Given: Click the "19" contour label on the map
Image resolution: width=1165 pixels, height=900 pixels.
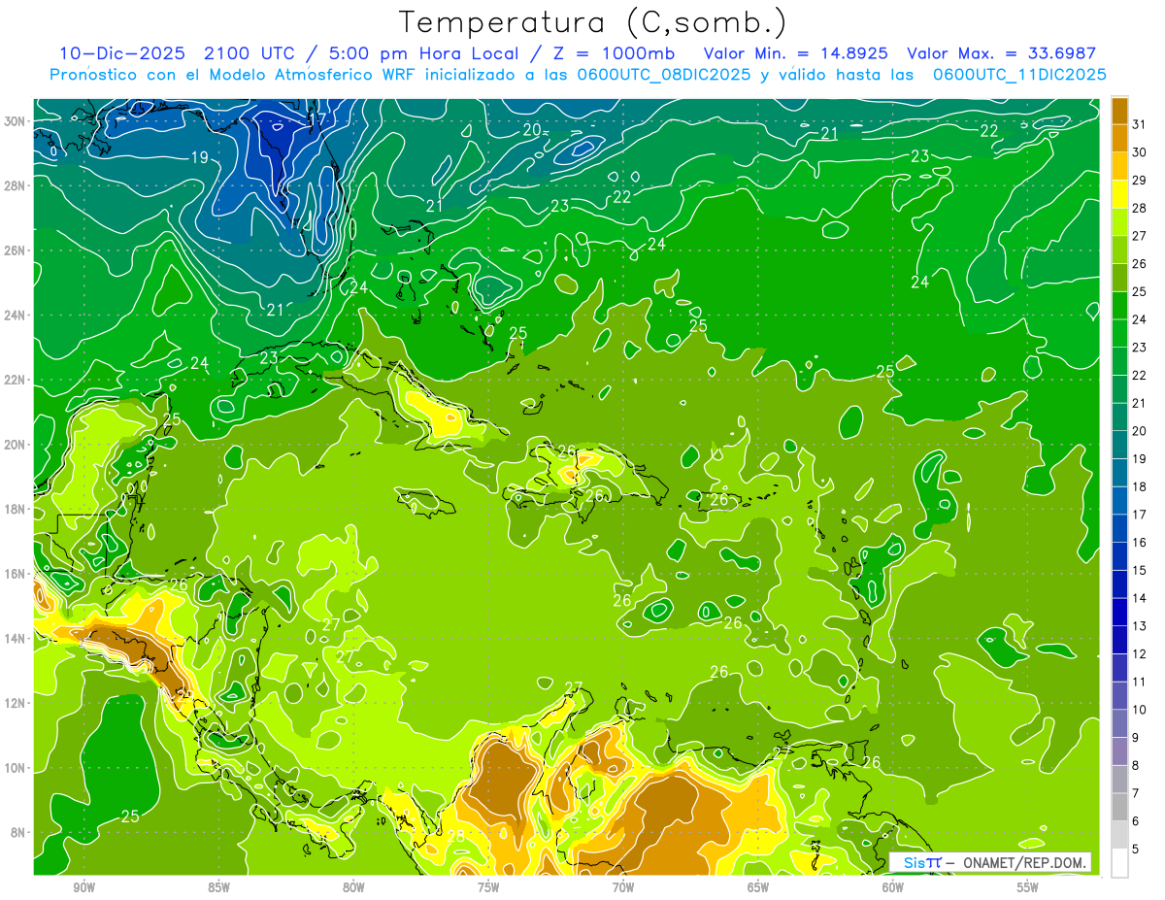Looking at the screenshot, I should [199, 157].
